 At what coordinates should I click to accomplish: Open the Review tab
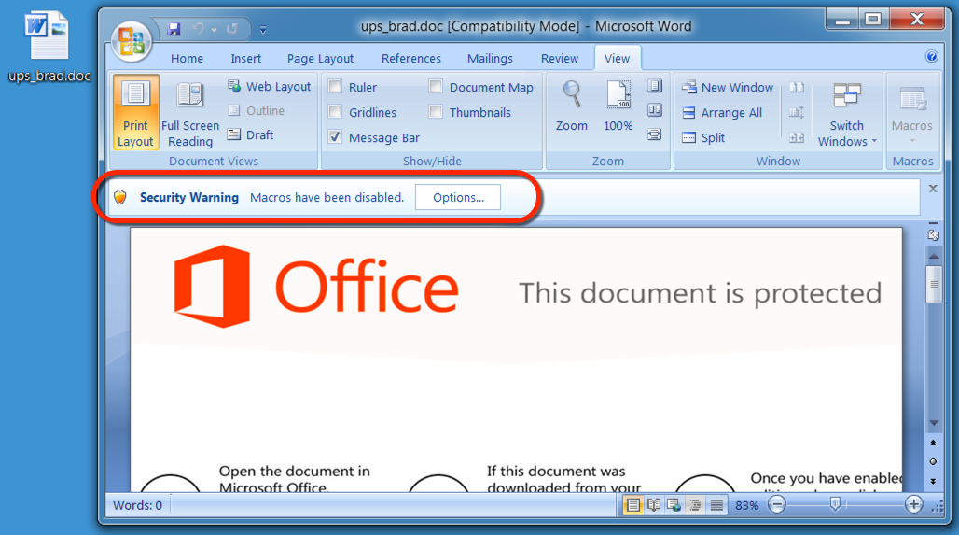[559, 59]
